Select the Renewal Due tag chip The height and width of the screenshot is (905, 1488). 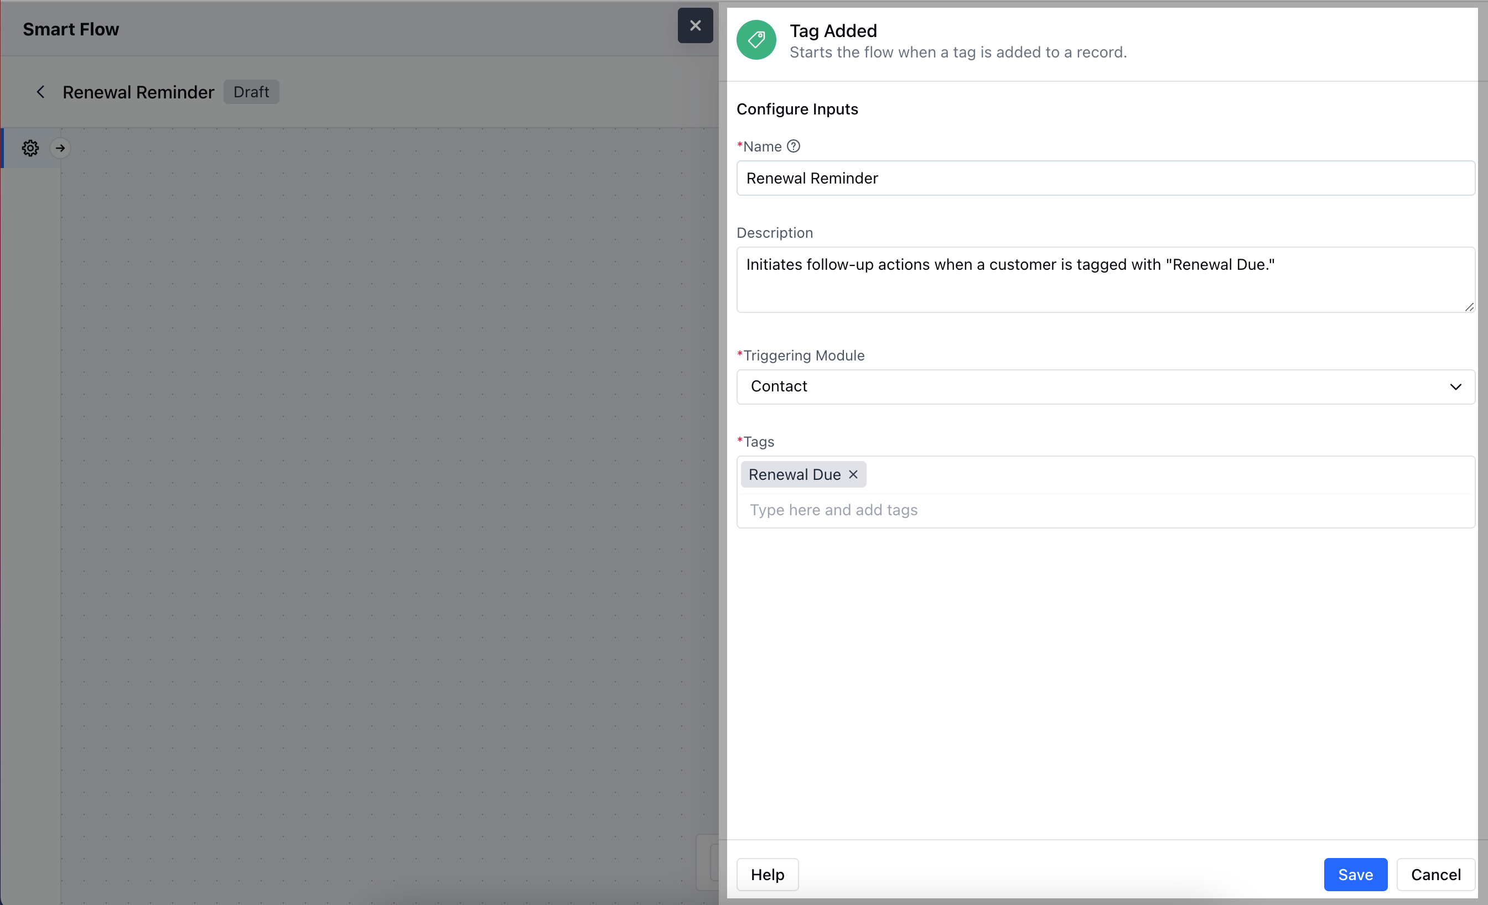pyautogui.click(x=794, y=474)
